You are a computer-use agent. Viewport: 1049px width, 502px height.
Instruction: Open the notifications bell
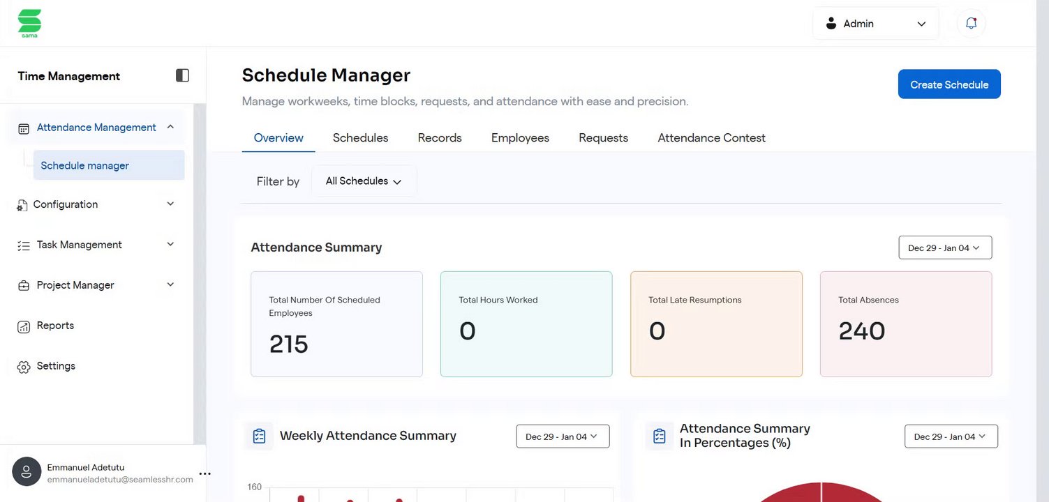coord(971,23)
